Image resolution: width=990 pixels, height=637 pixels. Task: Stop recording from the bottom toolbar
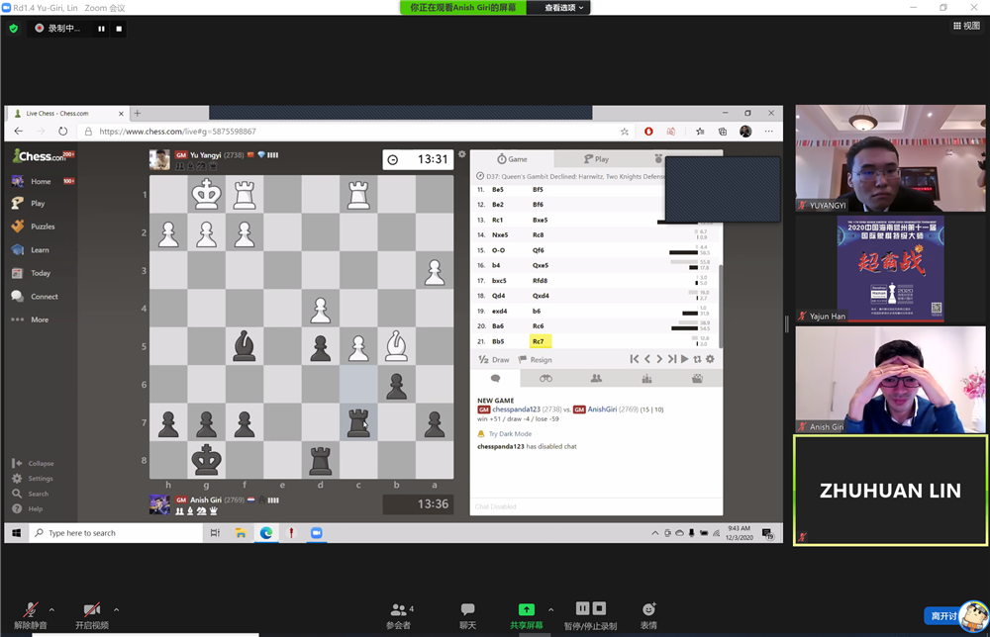[x=599, y=608]
